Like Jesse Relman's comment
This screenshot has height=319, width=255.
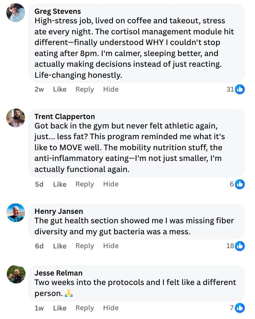(x=60, y=308)
